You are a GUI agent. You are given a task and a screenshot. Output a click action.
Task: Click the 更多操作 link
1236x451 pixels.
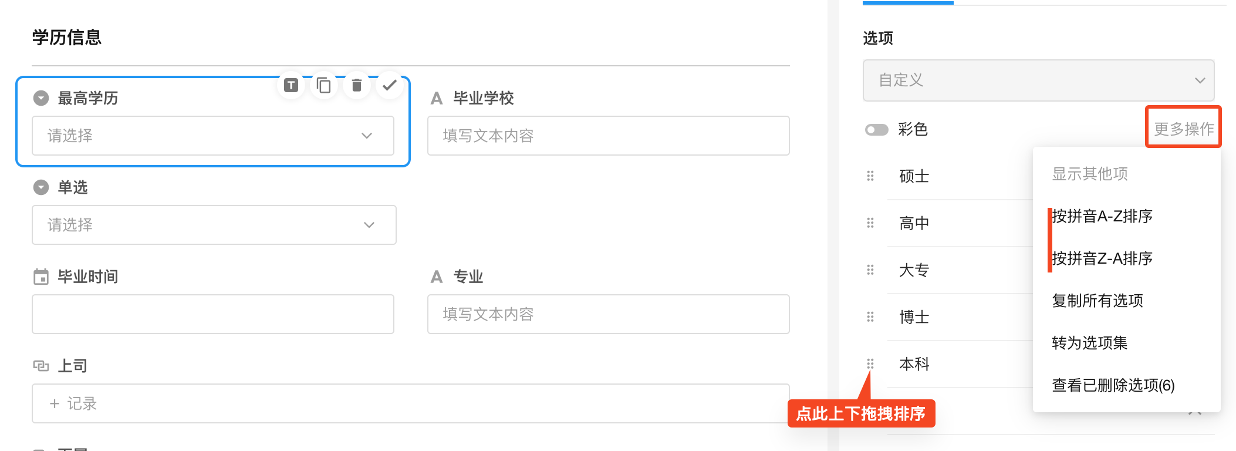pyautogui.click(x=1183, y=129)
